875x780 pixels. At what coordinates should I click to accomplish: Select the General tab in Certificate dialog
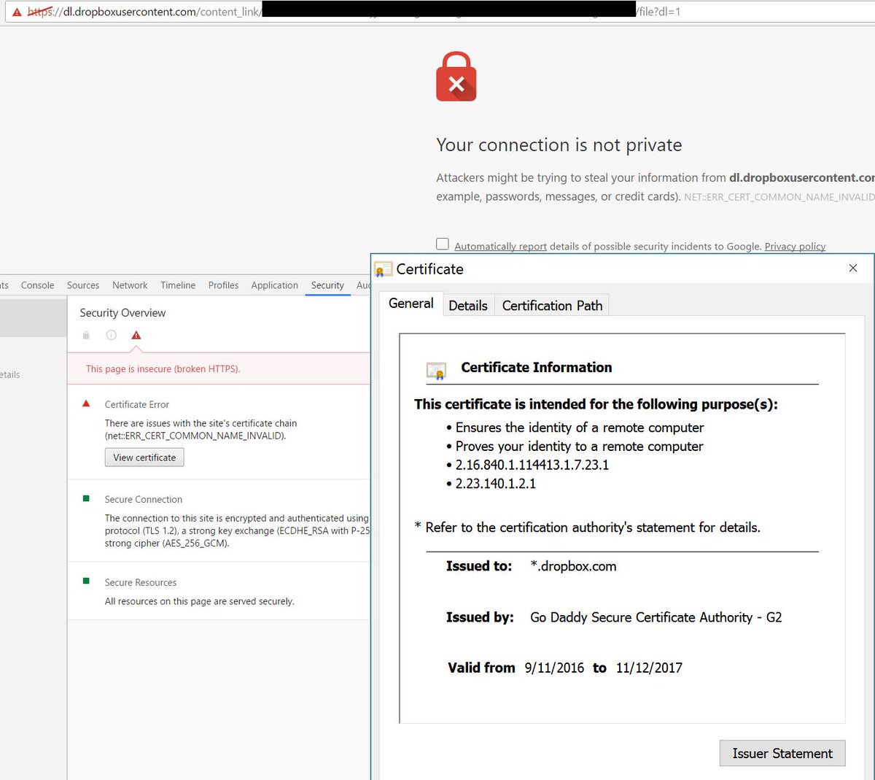[411, 304]
